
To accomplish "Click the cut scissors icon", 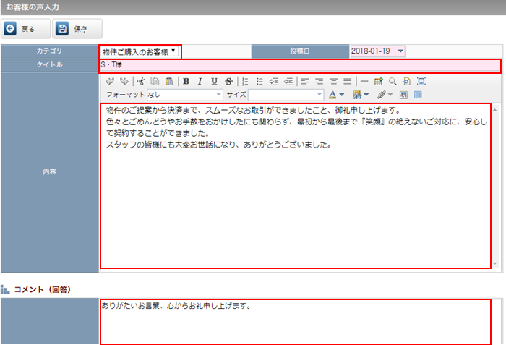I will click(141, 82).
